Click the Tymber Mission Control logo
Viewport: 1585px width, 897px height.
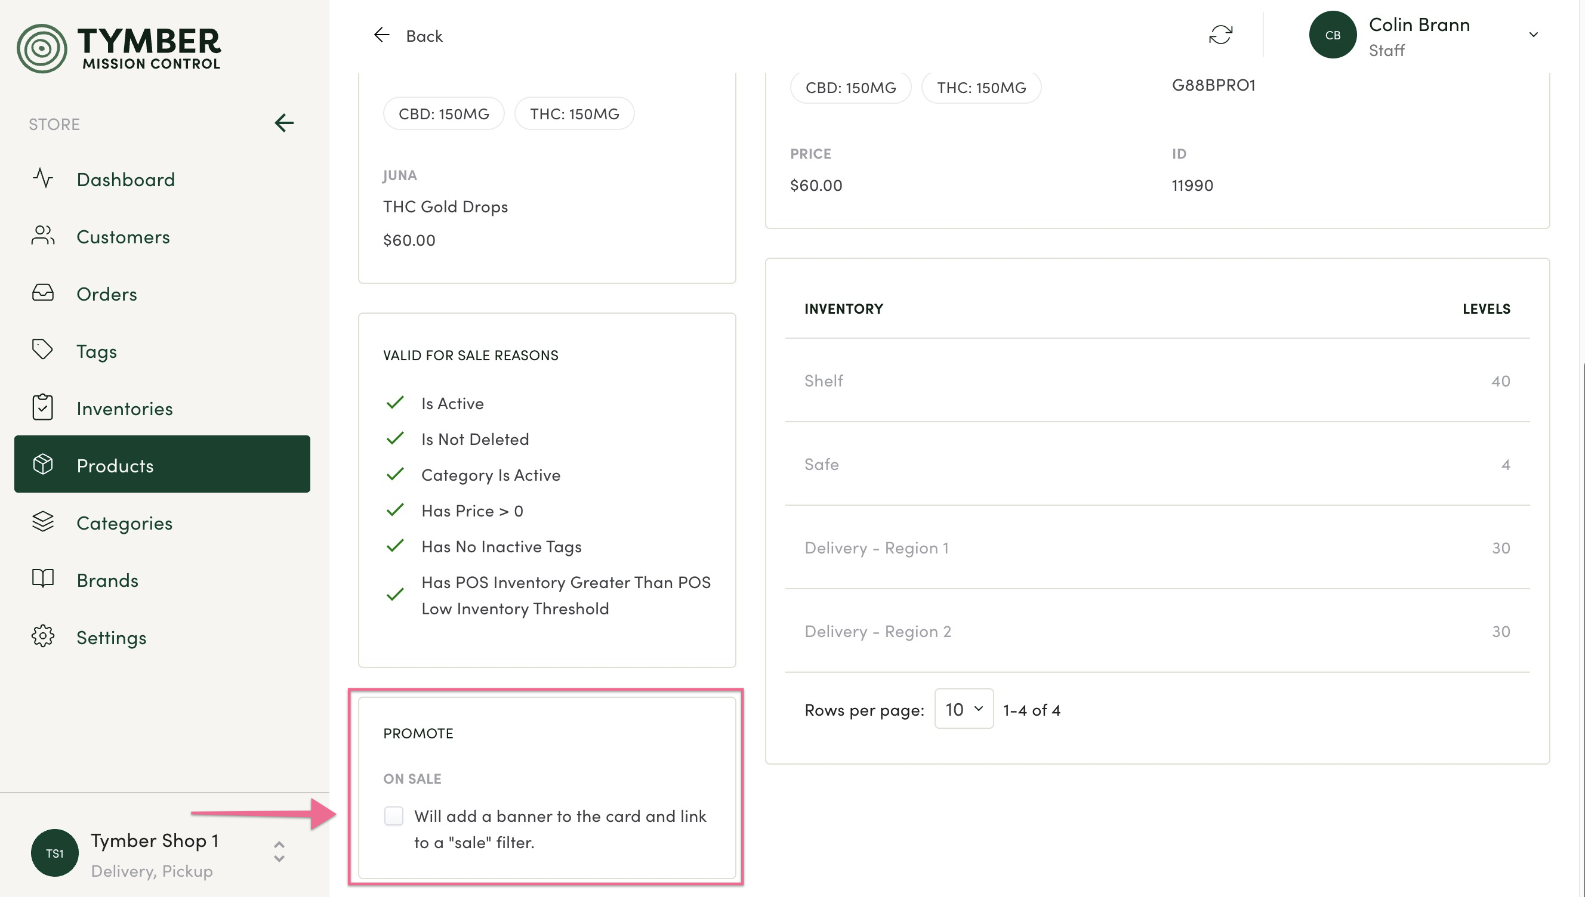pos(118,48)
